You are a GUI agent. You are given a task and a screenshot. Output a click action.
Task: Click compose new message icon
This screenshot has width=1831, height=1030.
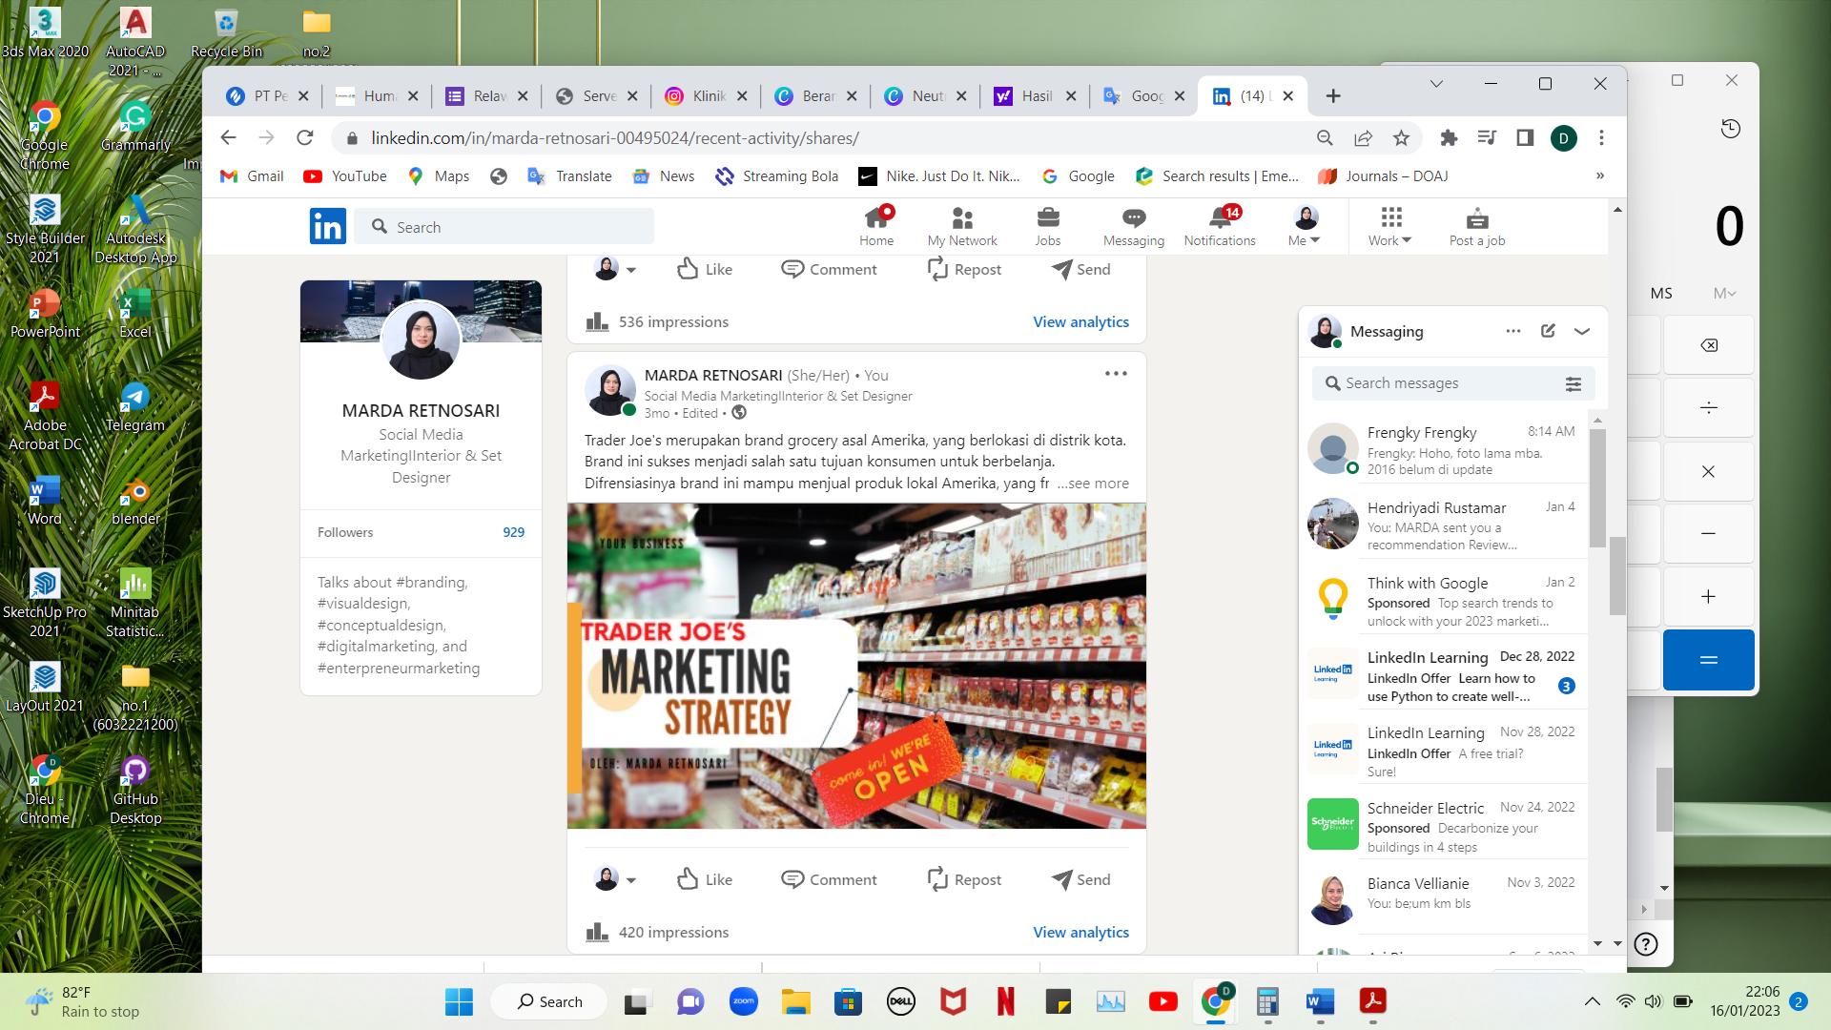(x=1548, y=331)
